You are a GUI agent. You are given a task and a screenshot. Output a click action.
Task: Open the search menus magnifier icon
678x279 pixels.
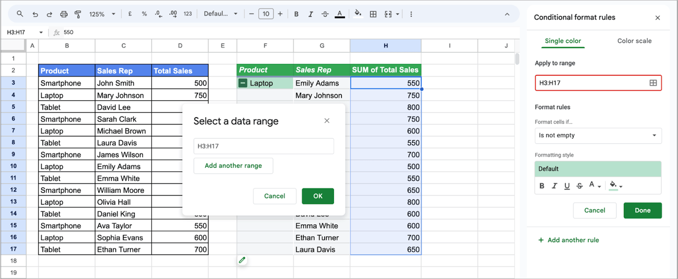[x=20, y=14]
